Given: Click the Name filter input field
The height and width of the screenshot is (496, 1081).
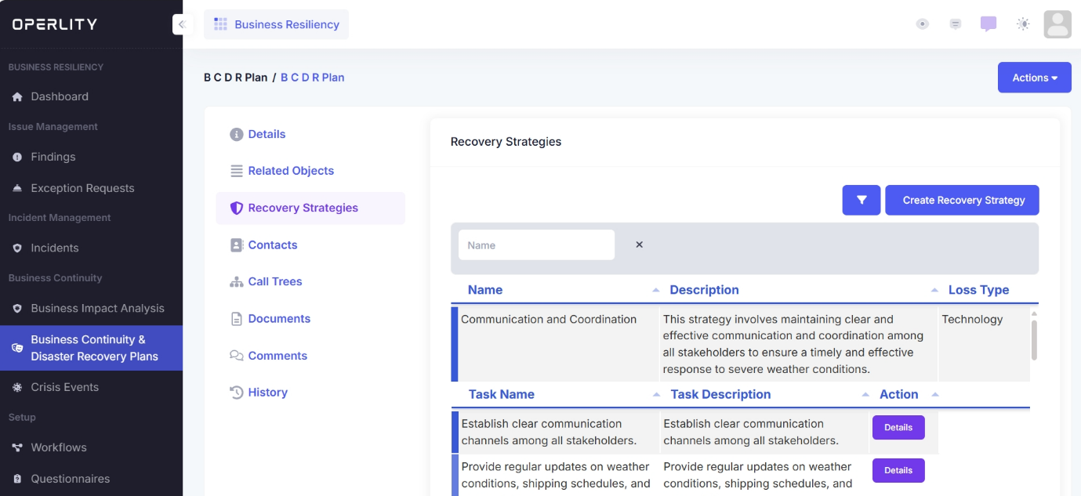Looking at the screenshot, I should [x=536, y=244].
